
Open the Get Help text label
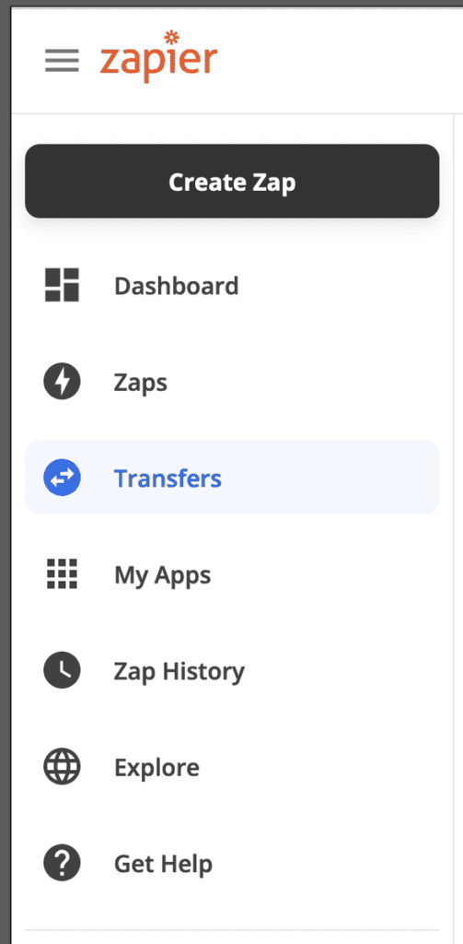point(163,865)
